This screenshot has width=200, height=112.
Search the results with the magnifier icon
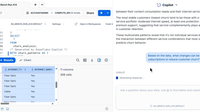pyautogui.click(x=78, y=60)
